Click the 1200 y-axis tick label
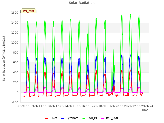The image size is (164, 123). pyautogui.click(x=15, y=33)
